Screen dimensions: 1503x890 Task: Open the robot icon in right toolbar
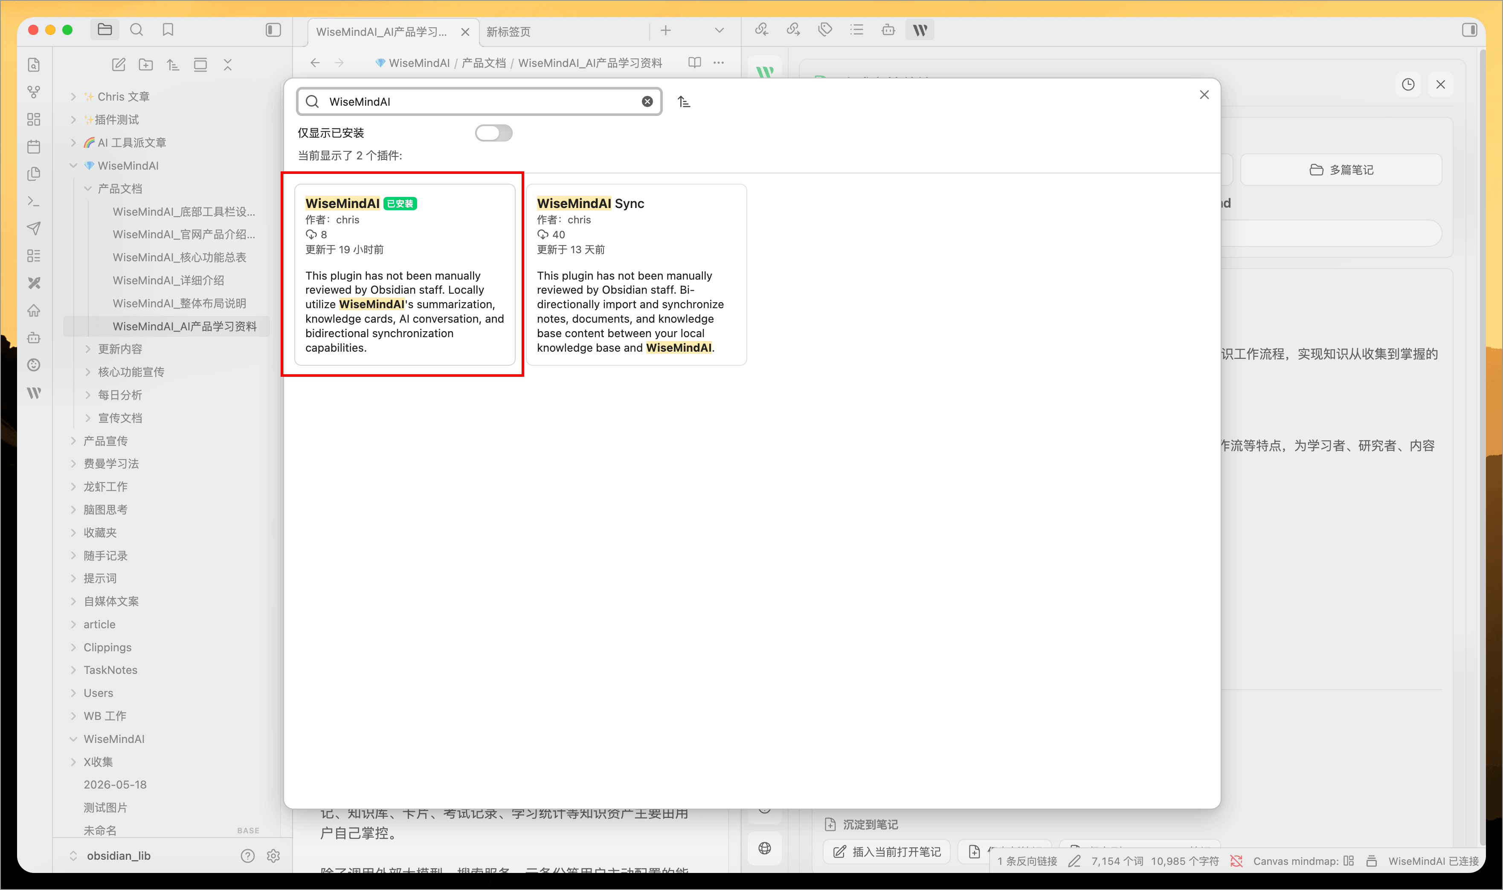pos(888,29)
